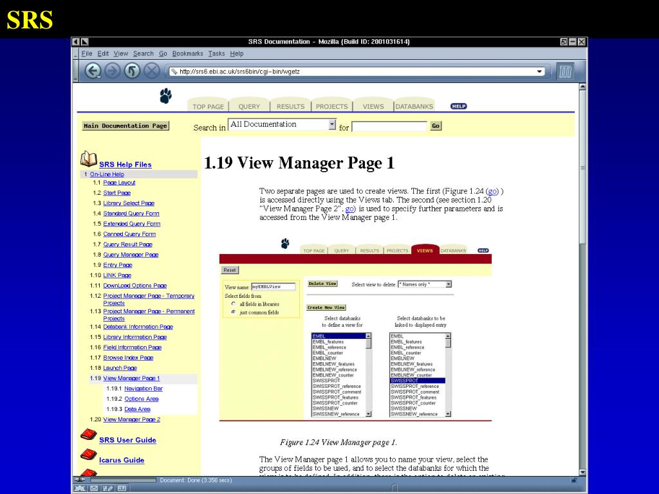This screenshot has width=659, height=494.
Task: Open the File menu
Action: tap(87, 53)
